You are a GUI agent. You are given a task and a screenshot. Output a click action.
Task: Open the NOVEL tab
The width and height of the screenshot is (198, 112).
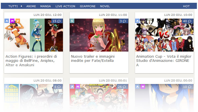coord(105,6)
